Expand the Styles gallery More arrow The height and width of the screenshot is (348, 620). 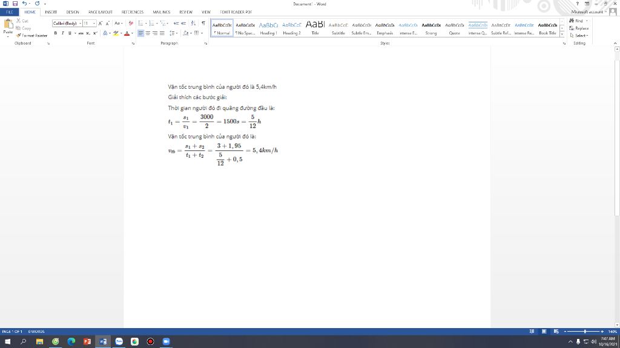[x=562, y=34]
